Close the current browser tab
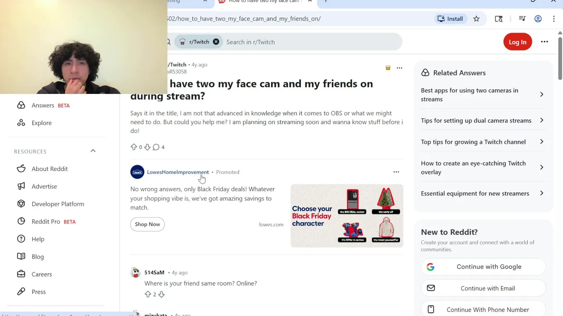Image resolution: width=563 pixels, height=316 pixels. click(x=310, y=1)
